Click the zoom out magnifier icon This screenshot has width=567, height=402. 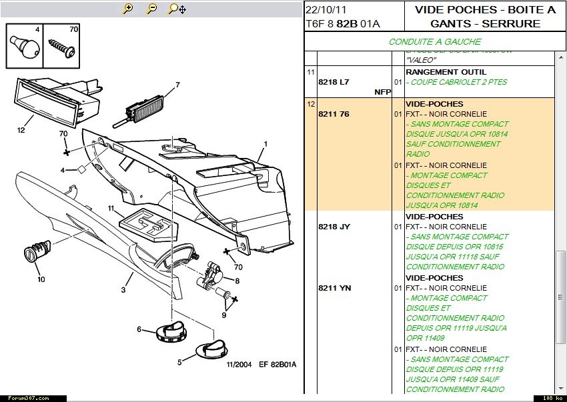[x=151, y=9]
